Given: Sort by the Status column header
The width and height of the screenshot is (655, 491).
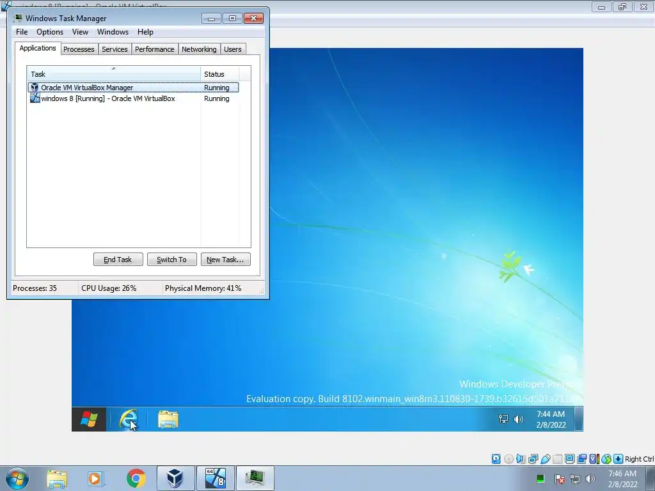Looking at the screenshot, I should click(220, 74).
